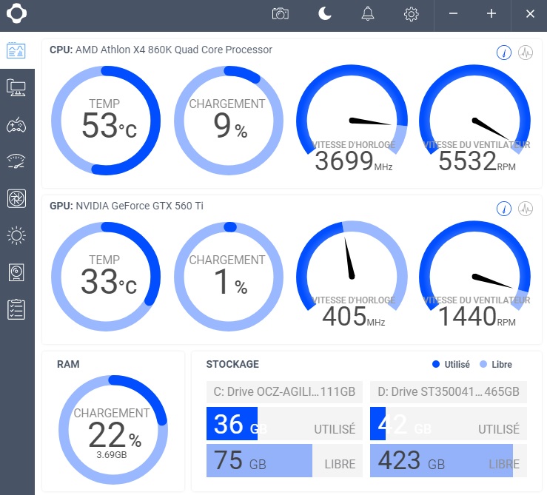This screenshot has width=547, height=495.
Task: Open the hard drive sidebar section
Action: 16,272
